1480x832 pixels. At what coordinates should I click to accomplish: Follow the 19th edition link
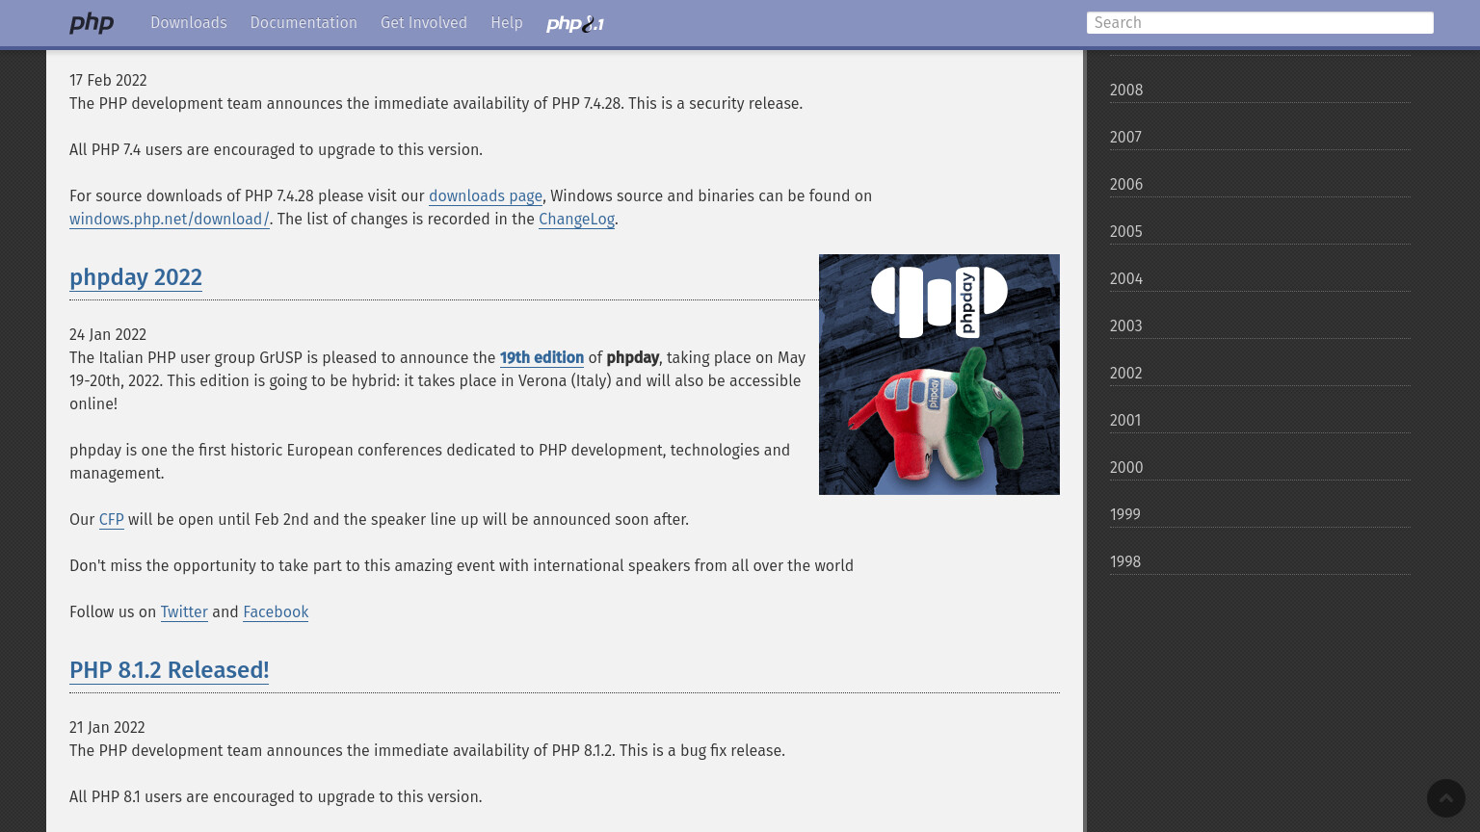click(542, 358)
